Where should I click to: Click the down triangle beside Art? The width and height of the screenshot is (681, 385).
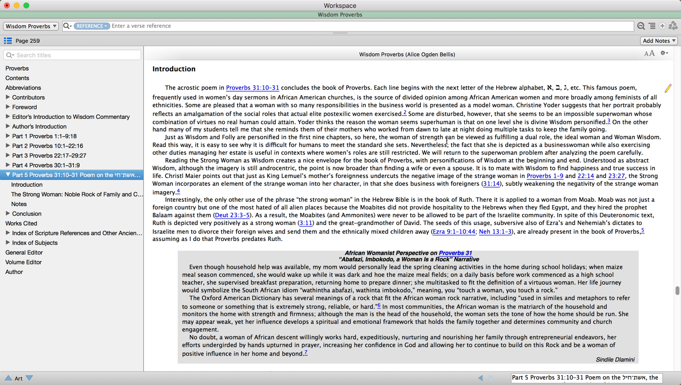coord(29,378)
